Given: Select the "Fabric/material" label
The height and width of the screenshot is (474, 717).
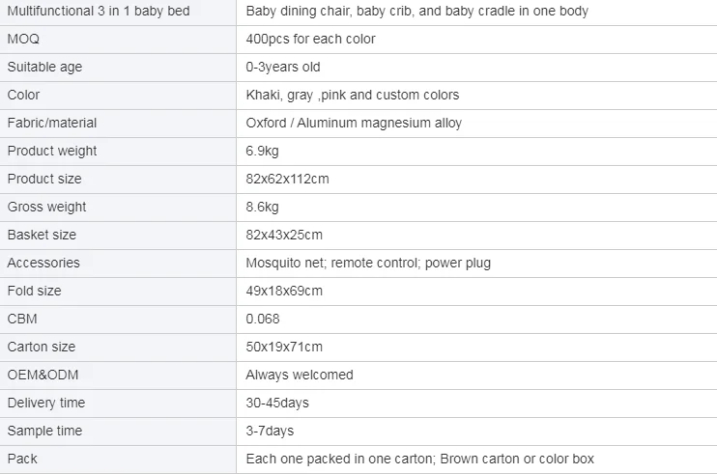Looking at the screenshot, I should coord(52,124).
